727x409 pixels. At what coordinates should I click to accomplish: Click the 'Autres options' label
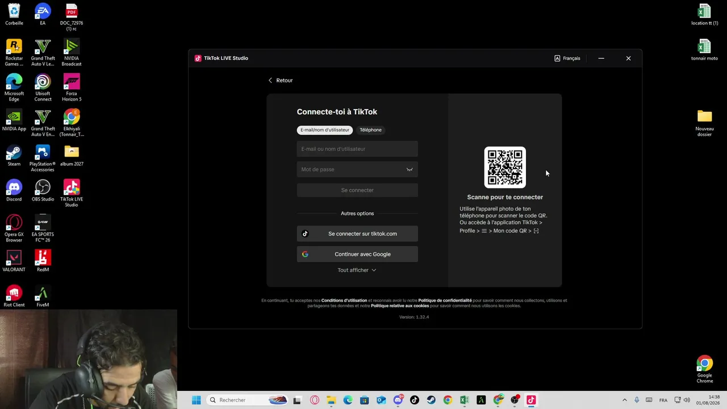tap(357, 214)
